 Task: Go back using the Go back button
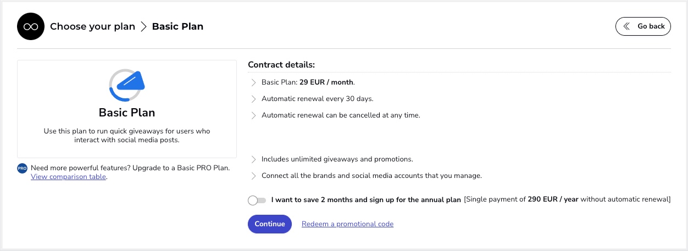tap(643, 26)
